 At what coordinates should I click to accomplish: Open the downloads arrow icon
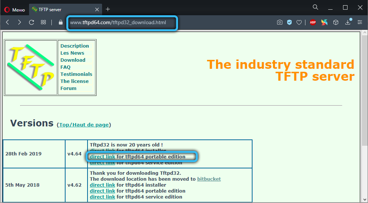348,22
